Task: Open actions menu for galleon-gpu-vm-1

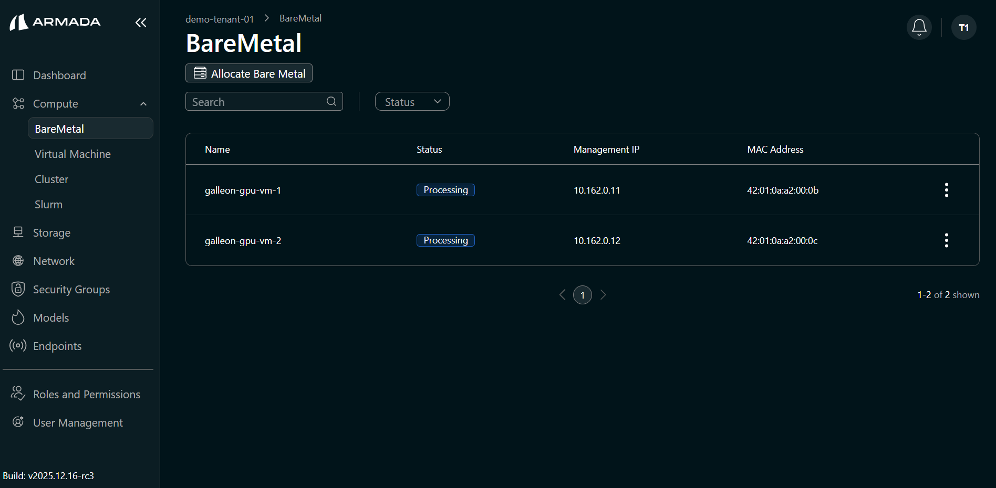Action: click(946, 190)
